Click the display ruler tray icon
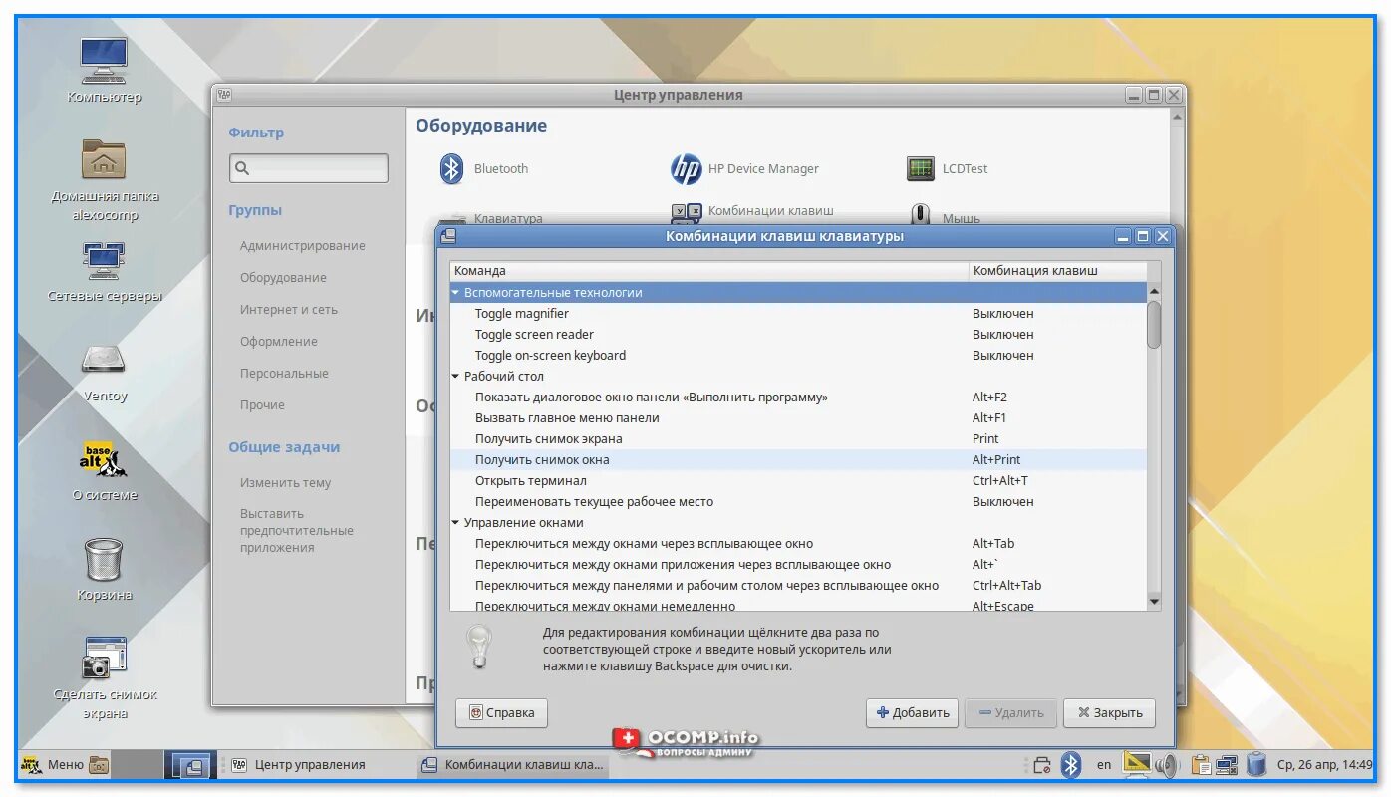Viewport: 1391px width, 797px height. point(1137,764)
